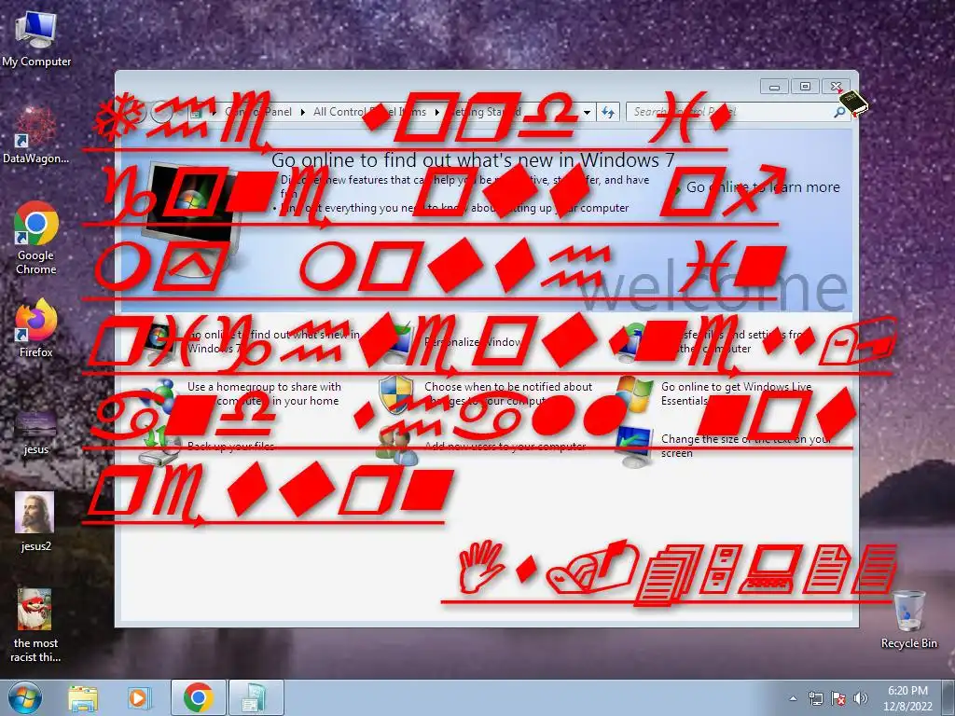Click the Show desktop strip
This screenshot has width=955, height=716.
948,697
